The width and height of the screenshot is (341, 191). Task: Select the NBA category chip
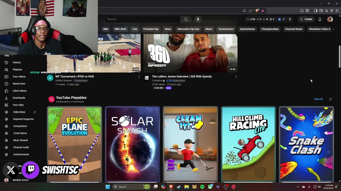[x=106, y=29]
